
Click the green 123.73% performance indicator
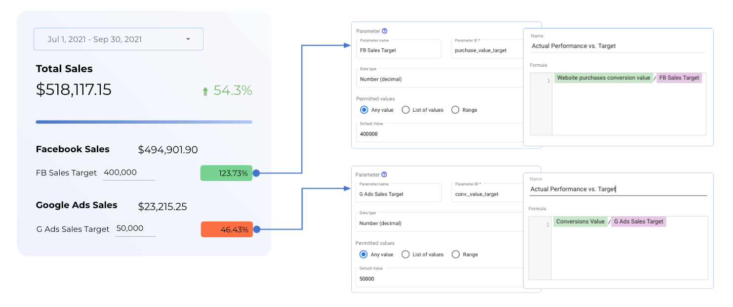coord(226,173)
